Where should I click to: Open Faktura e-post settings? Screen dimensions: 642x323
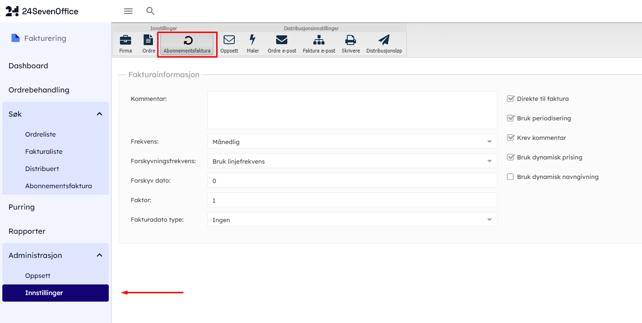pos(319,40)
